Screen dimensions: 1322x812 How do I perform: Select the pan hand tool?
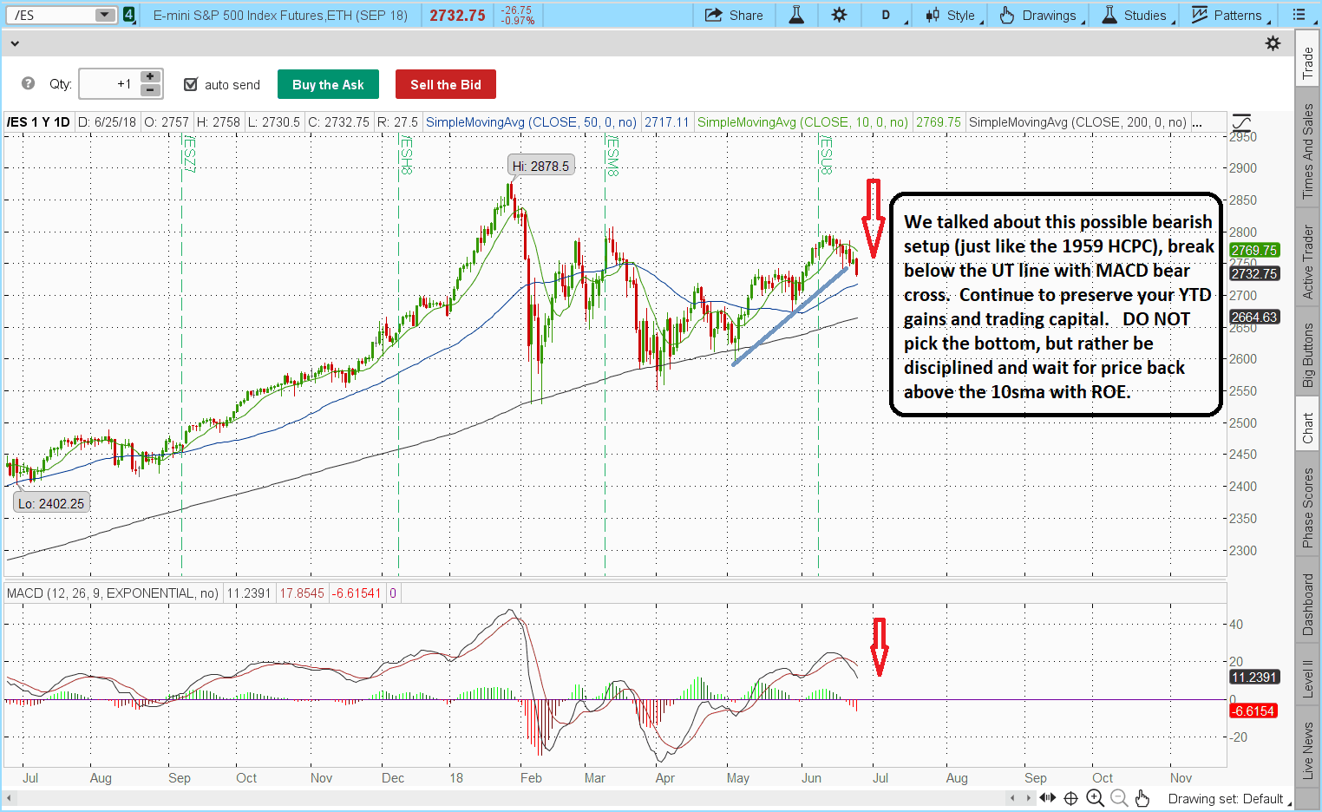pyautogui.click(x=1142, y=798)
